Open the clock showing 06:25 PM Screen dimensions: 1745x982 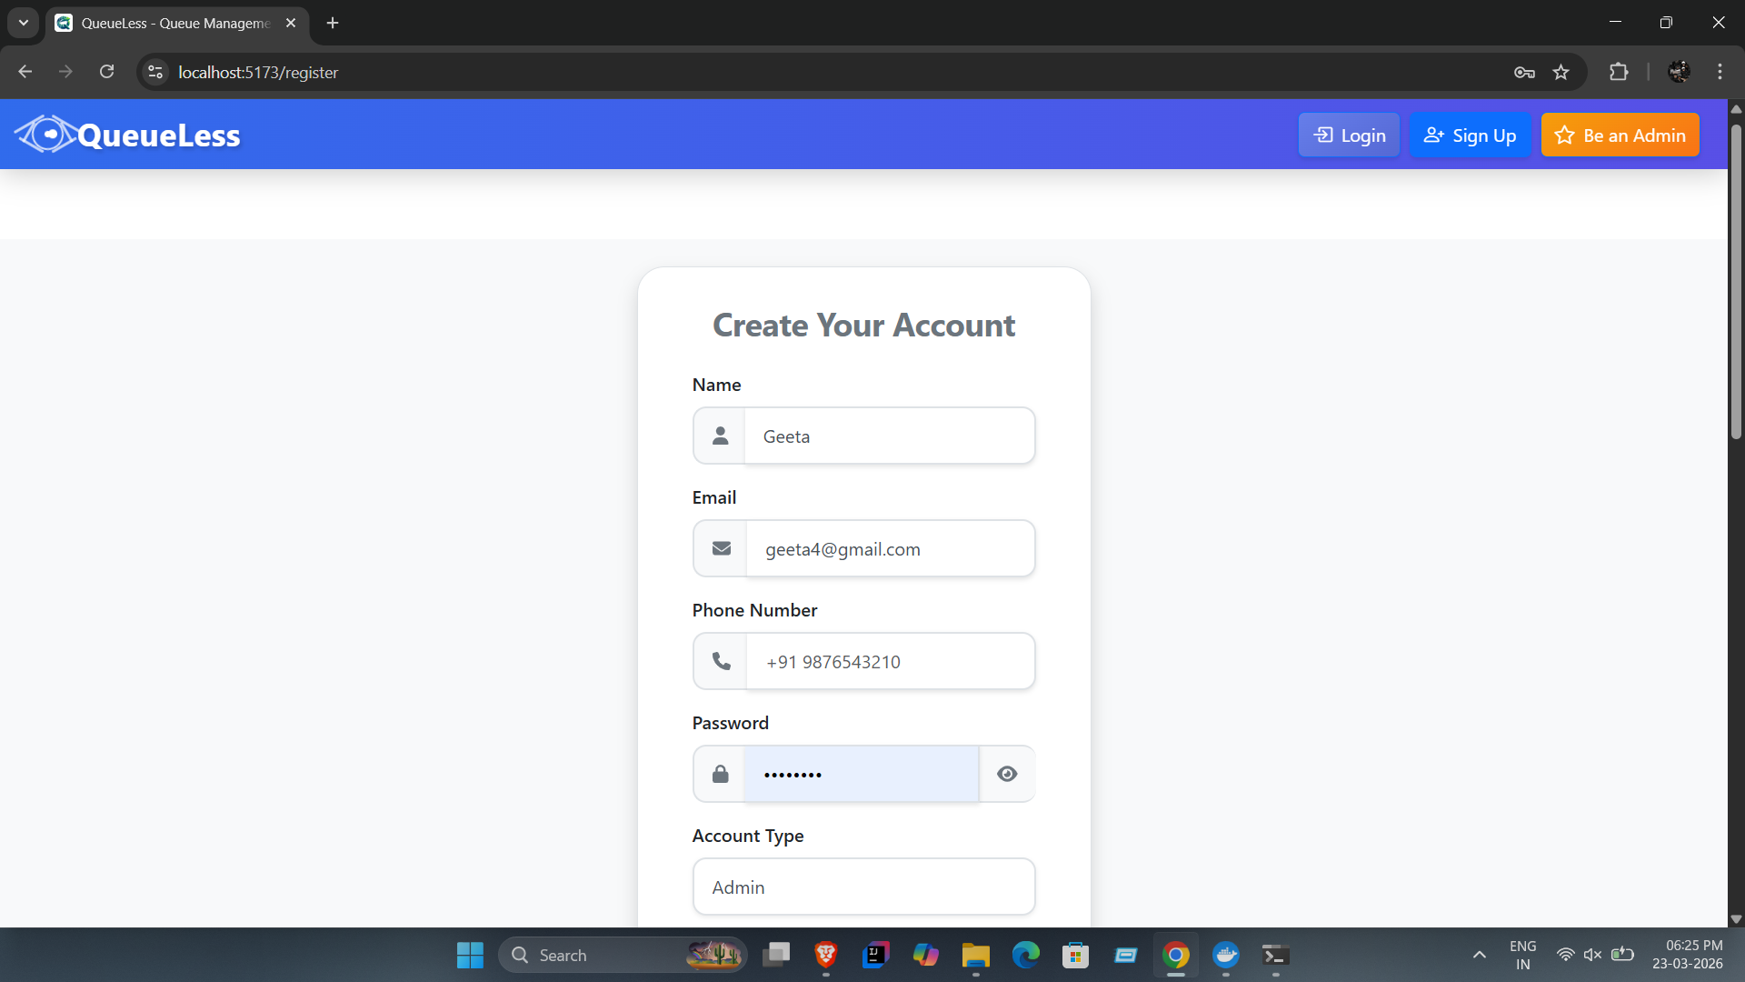tap(1688, 955)
